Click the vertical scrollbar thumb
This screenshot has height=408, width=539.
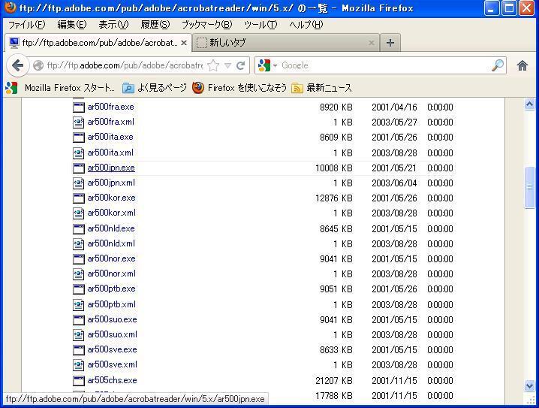530,188
